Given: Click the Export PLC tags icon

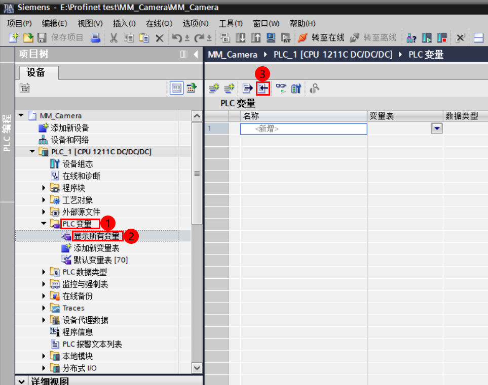Looking at the screenshot, I should [247, 88].
